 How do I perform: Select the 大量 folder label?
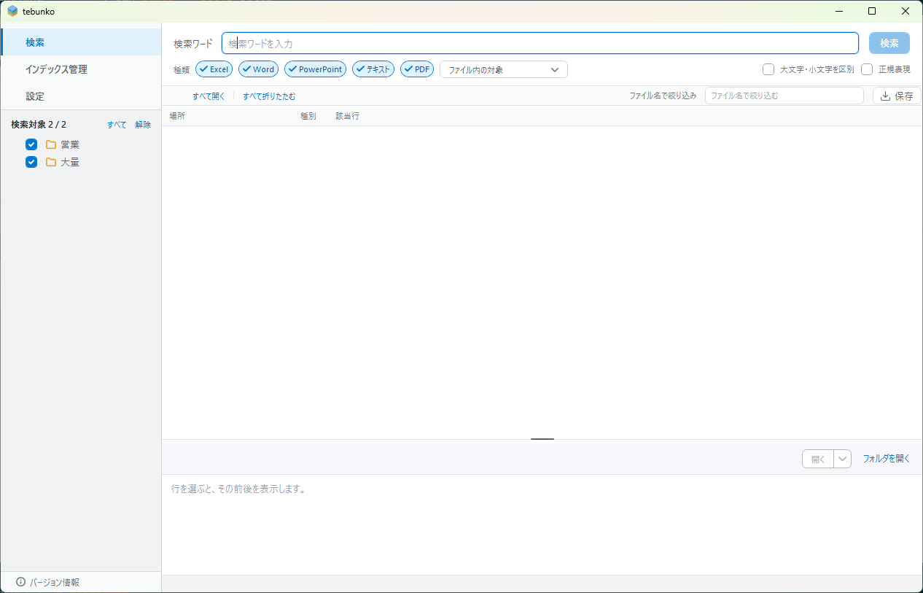(70, 162)
